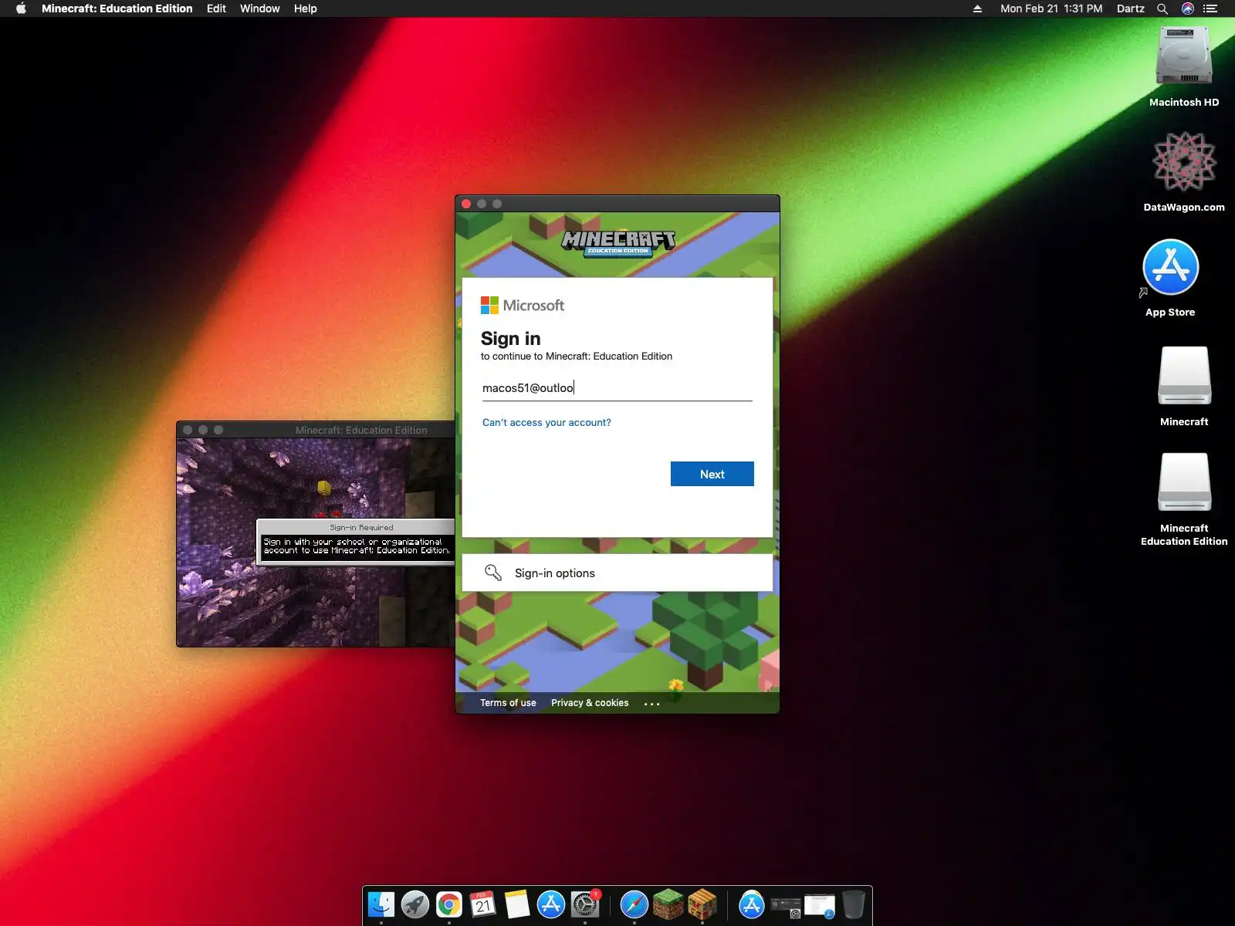Click the three-dots more options in footer

point(652,704)
